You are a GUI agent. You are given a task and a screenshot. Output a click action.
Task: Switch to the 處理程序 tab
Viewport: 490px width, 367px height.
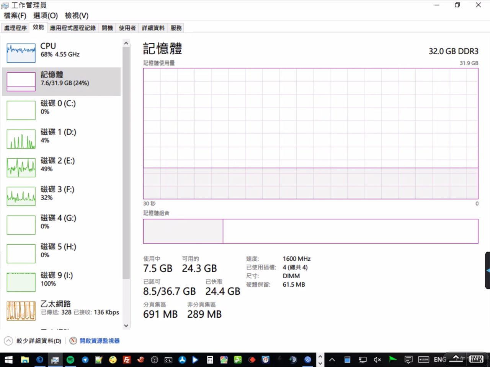[x=15, y=28]
